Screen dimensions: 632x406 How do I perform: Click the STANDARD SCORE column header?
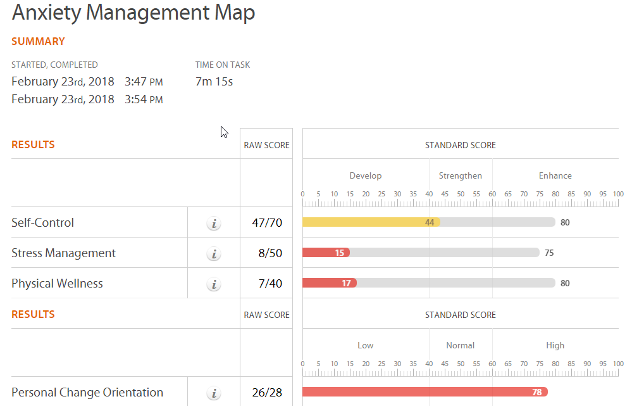pos(460,144)
